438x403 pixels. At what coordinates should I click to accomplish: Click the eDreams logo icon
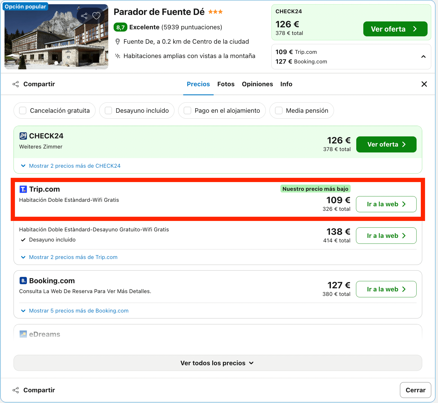[23, 334]
